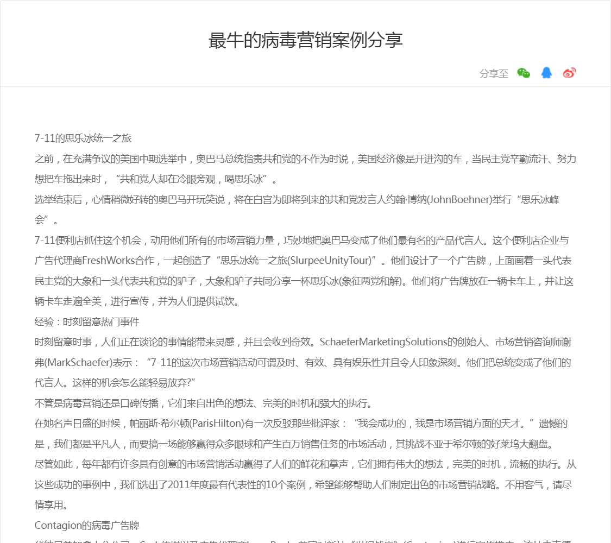Image resolution: width=611 pixels, height=543 pixels.
Task: Click the article title 最牛的病毒营销案例分享
Action: (x=305, y=40)
